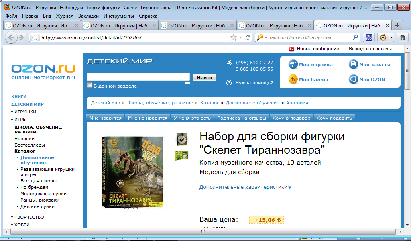The width and height of the screenshot is (411, 241).
Task: Go to the Home page icon
Action: [x=402, y=37]
